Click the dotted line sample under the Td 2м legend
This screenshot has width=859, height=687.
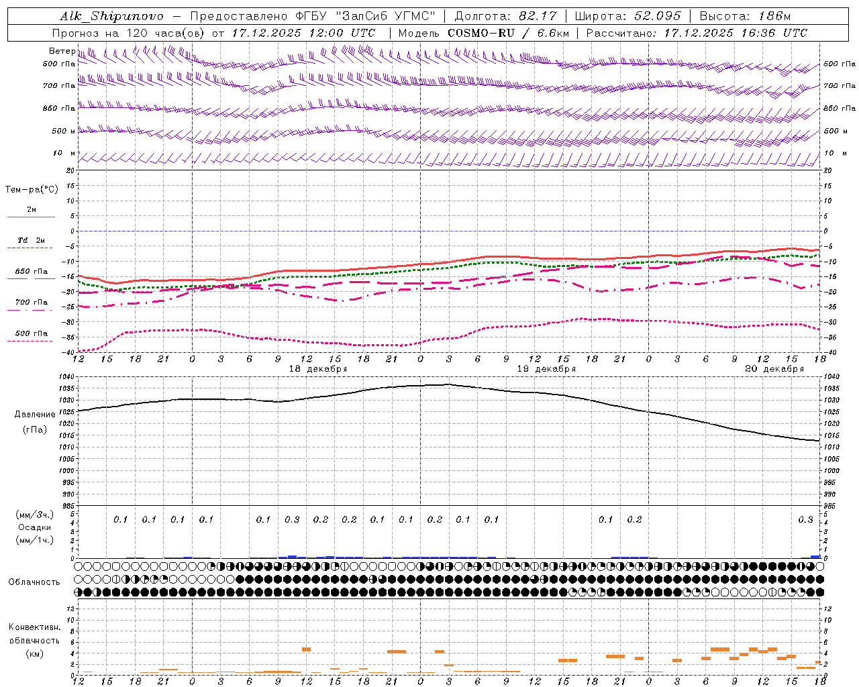[31, 248]
